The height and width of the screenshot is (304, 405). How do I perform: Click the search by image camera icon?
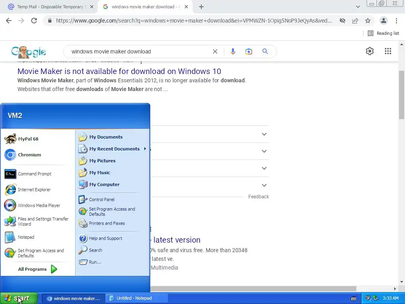(249, 51)
